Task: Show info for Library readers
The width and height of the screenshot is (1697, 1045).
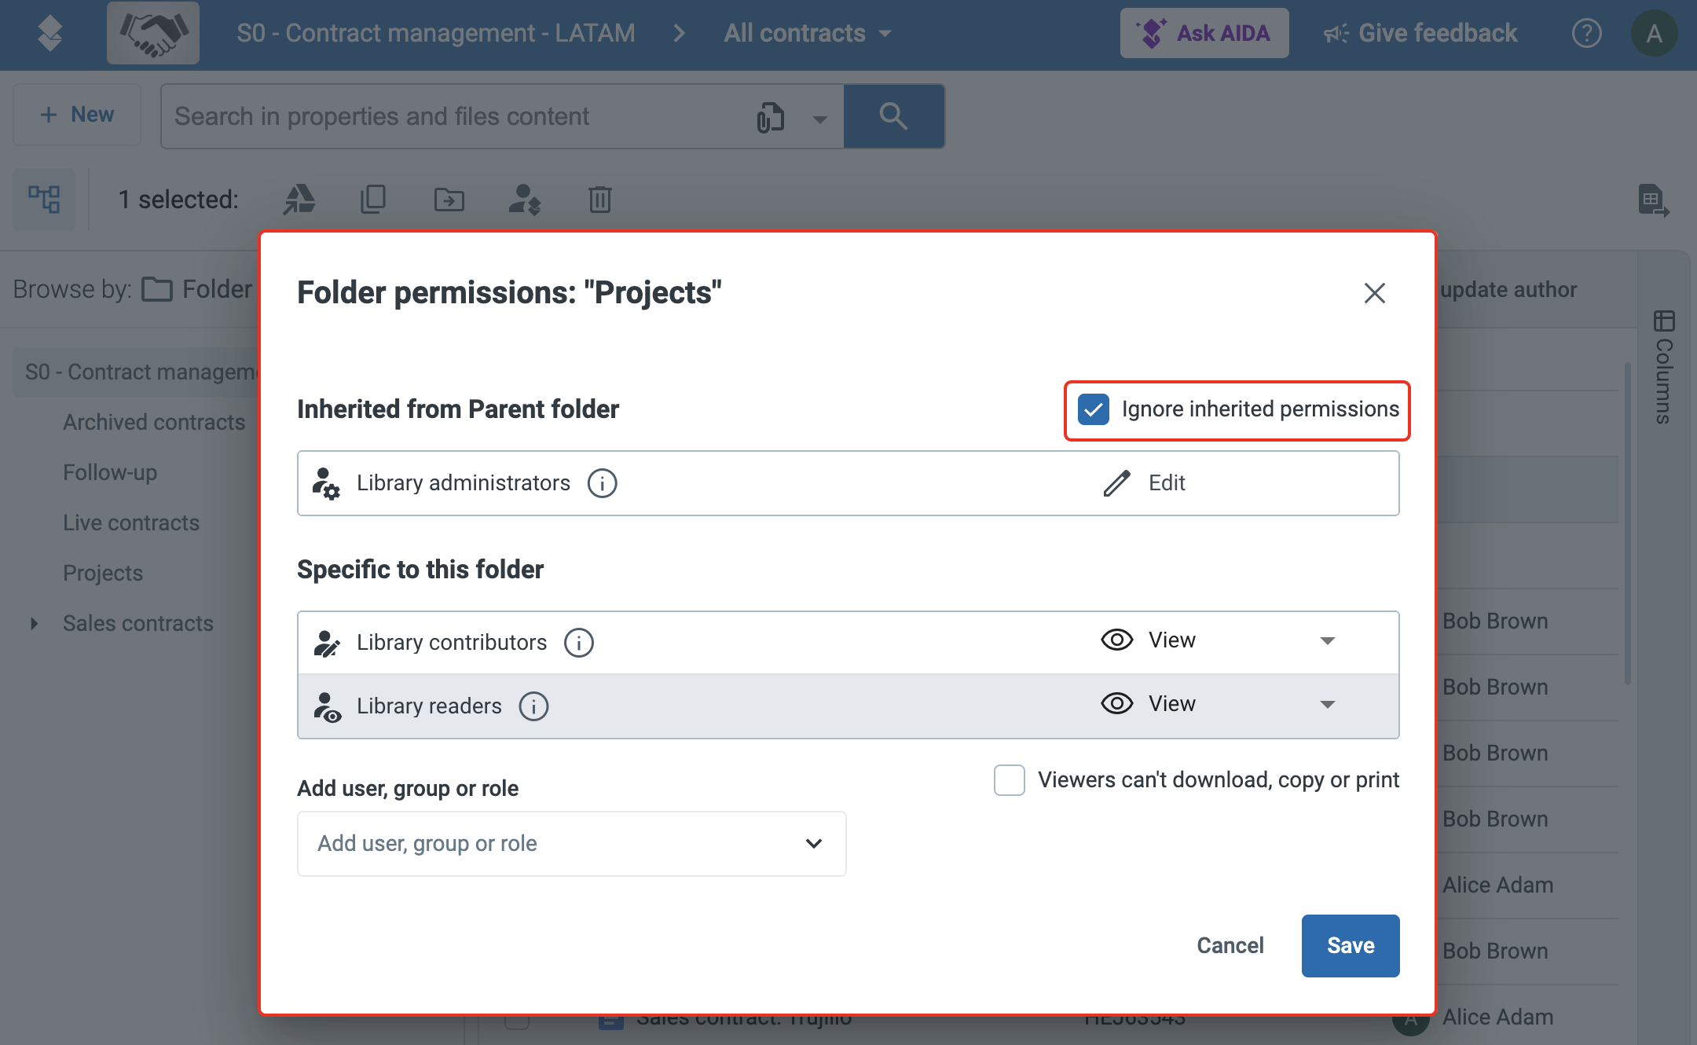Action: [533, 706]
